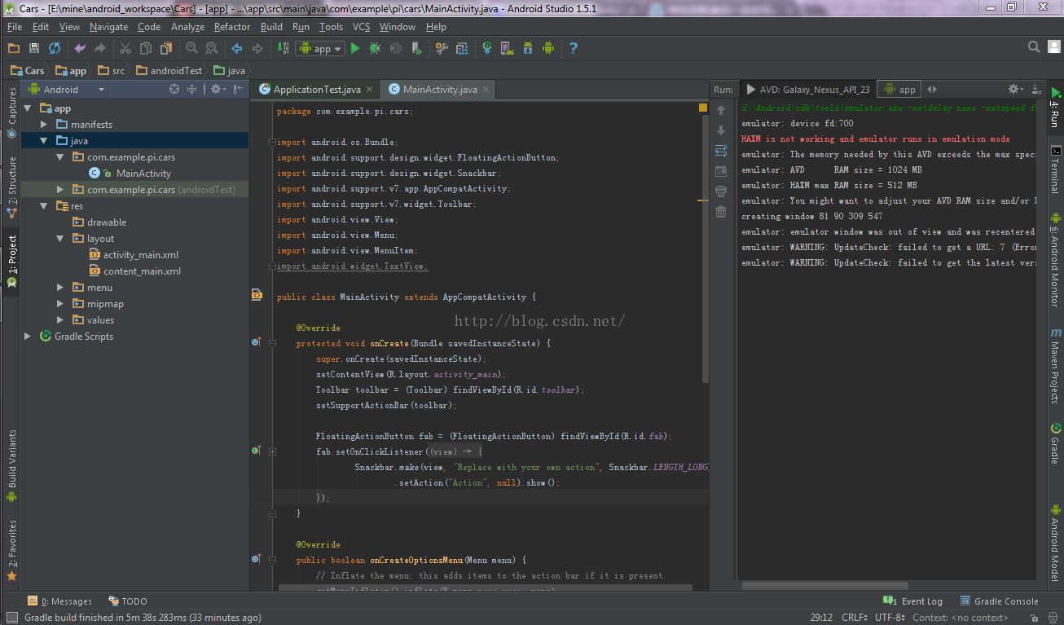Image resolution: width=1064 pixels, height=625 pixels.
Task: Clear all Run console output with trash icon
Action: (721, 212)
